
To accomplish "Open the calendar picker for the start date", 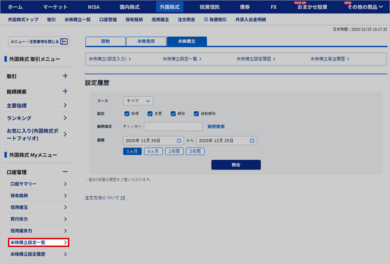I will [x=179, y=141].
